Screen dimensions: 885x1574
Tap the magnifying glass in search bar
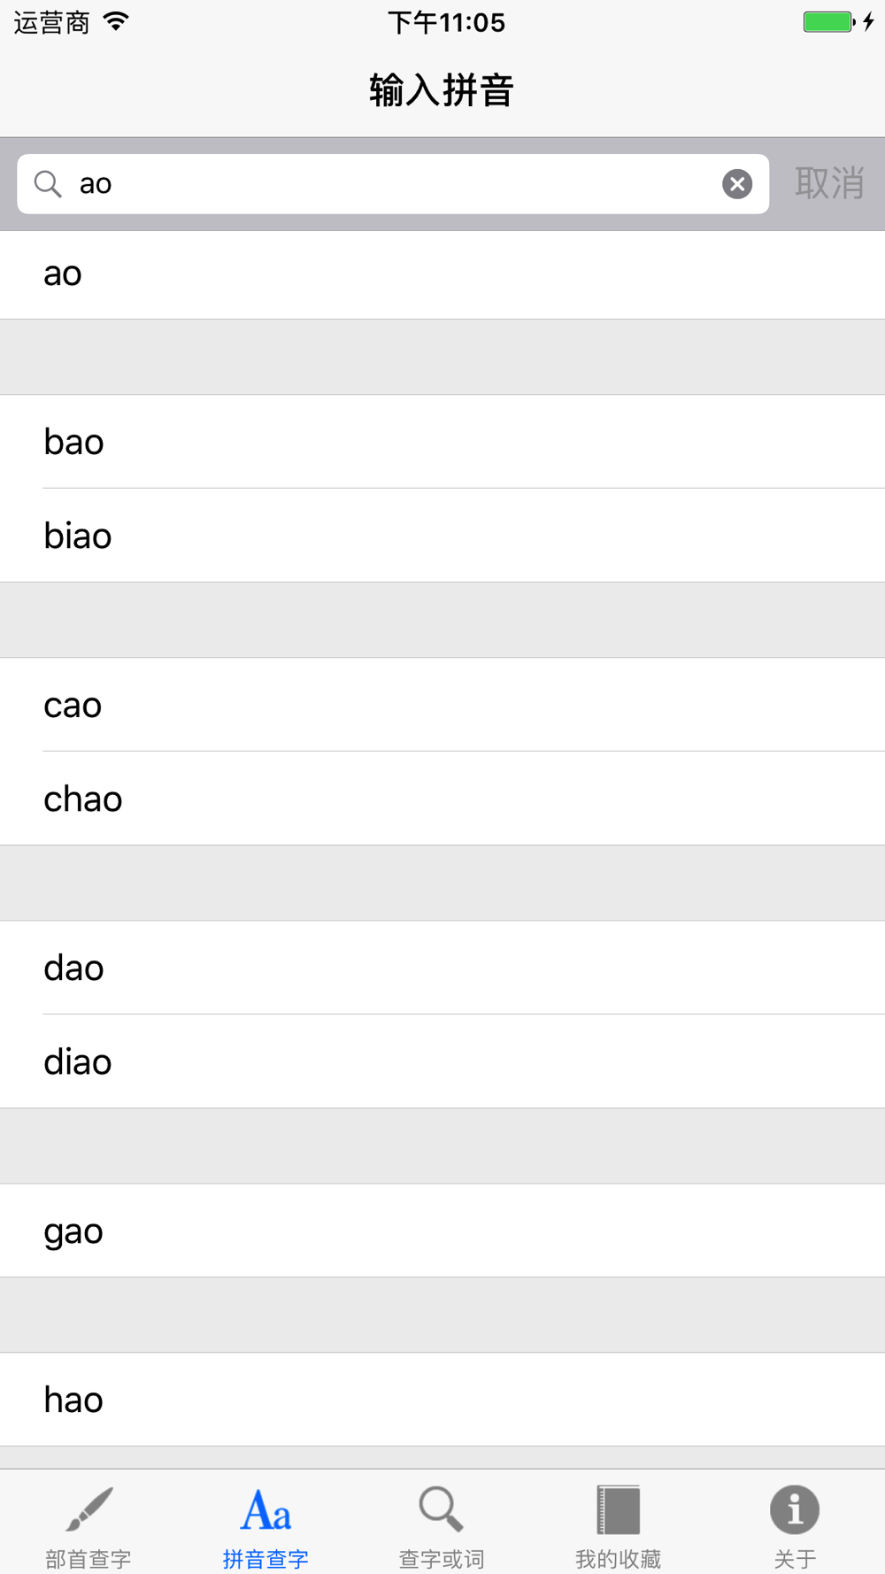click(48, 184)
